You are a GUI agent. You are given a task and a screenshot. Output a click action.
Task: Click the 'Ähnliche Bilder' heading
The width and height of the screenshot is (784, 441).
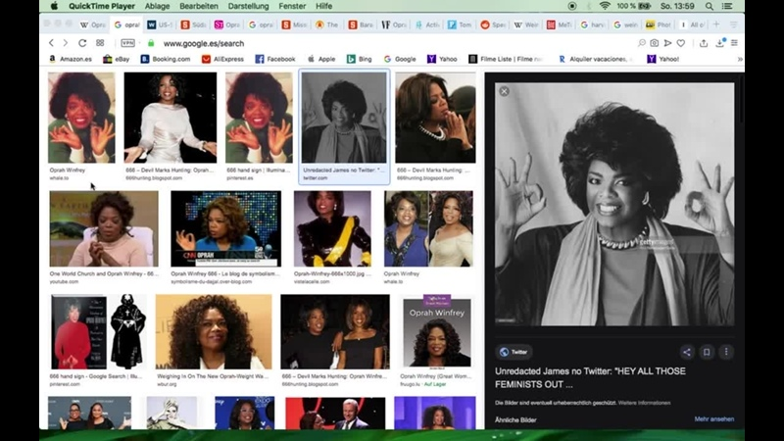tap(515, 420)
